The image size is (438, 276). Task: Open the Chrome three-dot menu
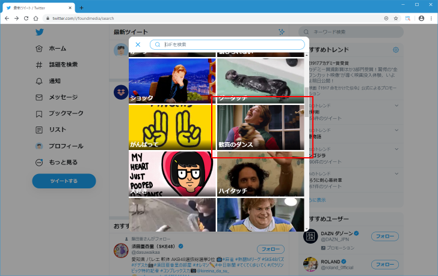pos(431,19)
